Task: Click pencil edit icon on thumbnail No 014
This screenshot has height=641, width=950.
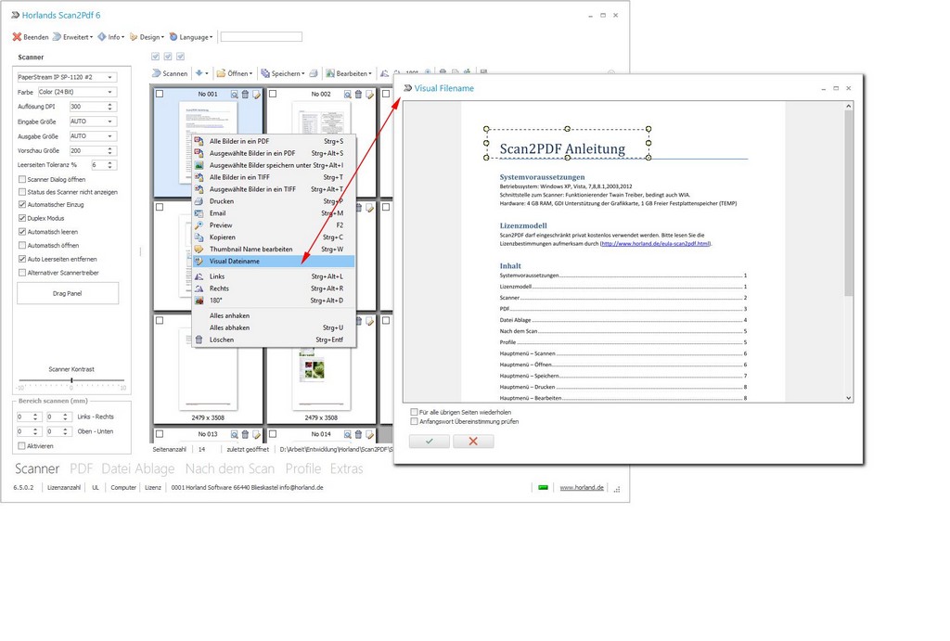Action: click(369, 434)
